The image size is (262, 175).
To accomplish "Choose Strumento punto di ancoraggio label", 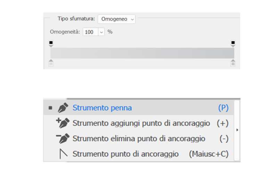I will (125, 154).
